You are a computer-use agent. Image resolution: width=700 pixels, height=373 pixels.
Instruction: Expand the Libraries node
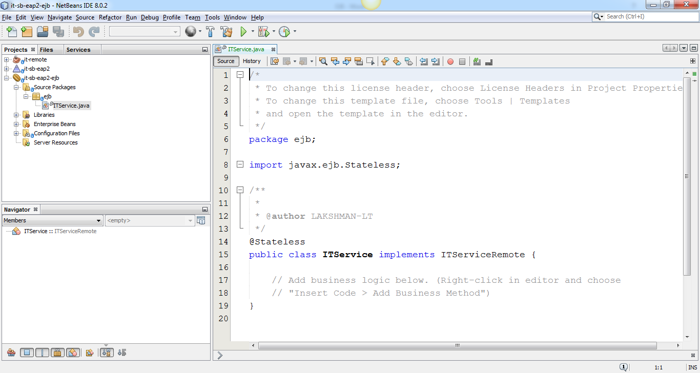pyautogui.click(x=16, y=115)
